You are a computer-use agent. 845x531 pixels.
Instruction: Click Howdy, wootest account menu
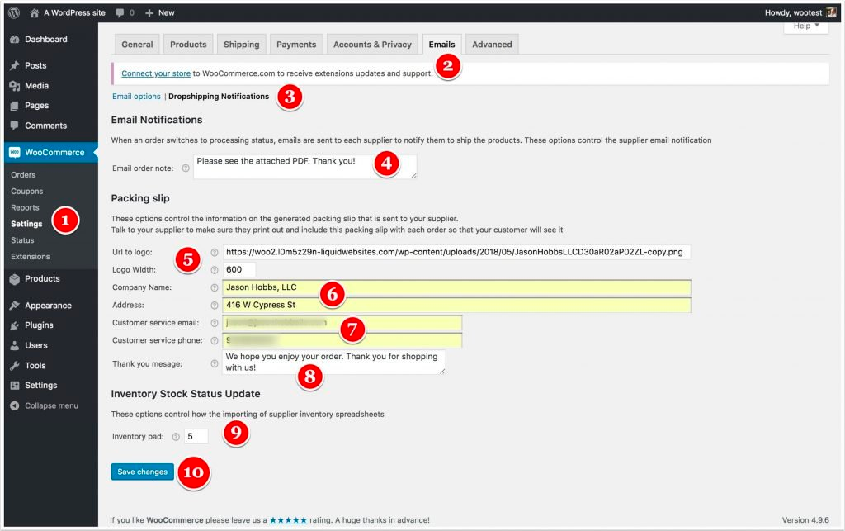tap(800, 12)
